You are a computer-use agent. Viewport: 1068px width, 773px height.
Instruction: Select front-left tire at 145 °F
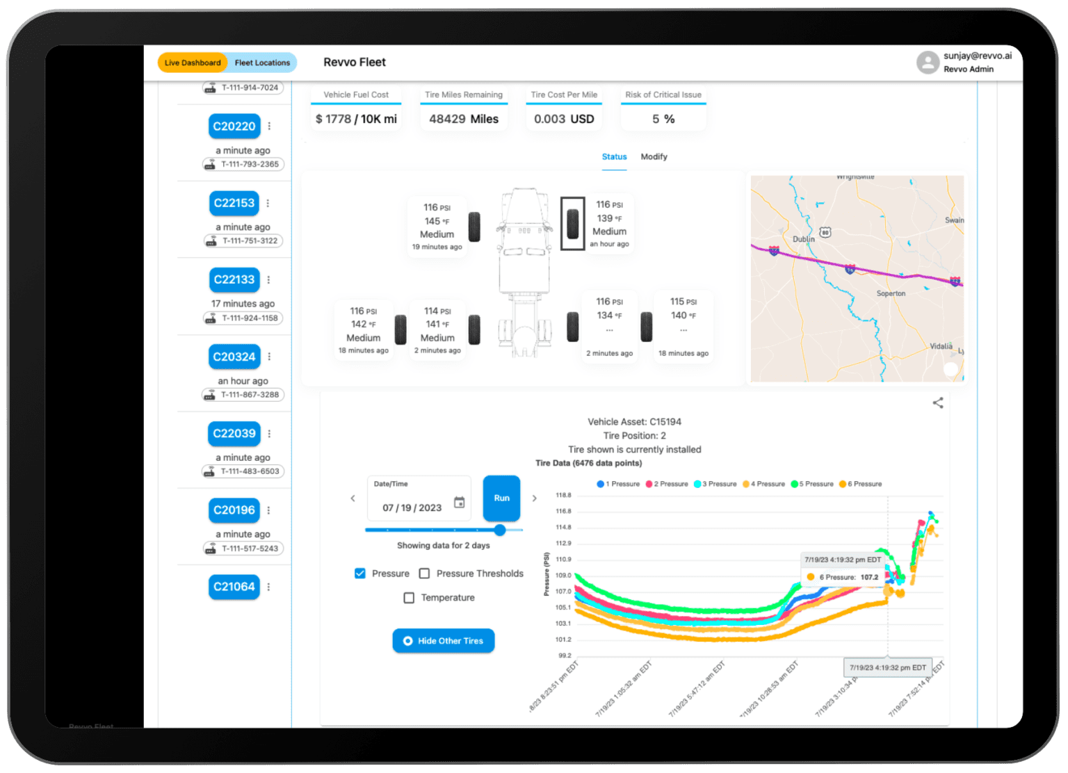click(474, 227)
